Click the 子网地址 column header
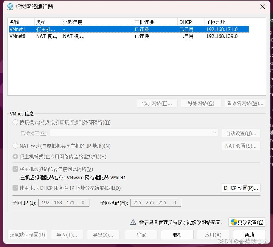 [227, 22]
